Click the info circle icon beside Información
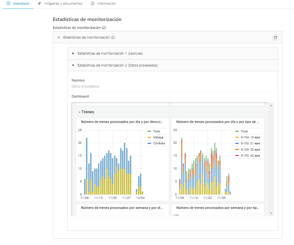 (92, 3)
